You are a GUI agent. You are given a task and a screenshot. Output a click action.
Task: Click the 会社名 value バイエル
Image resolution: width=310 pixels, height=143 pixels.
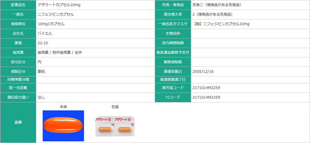45,33
